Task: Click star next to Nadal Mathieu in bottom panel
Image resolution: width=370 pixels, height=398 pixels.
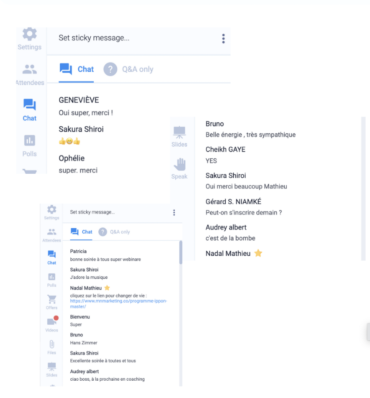Action: [107, 288]
